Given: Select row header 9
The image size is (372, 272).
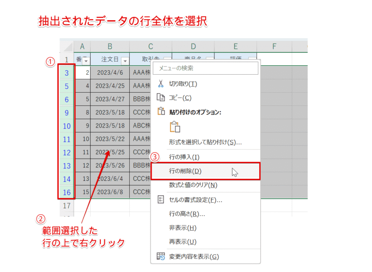Looking at the screenshot, I should (67, 112).
